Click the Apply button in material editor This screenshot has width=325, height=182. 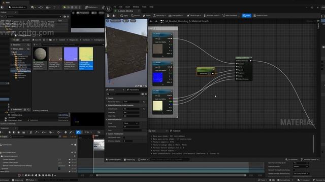click(124, 16)
